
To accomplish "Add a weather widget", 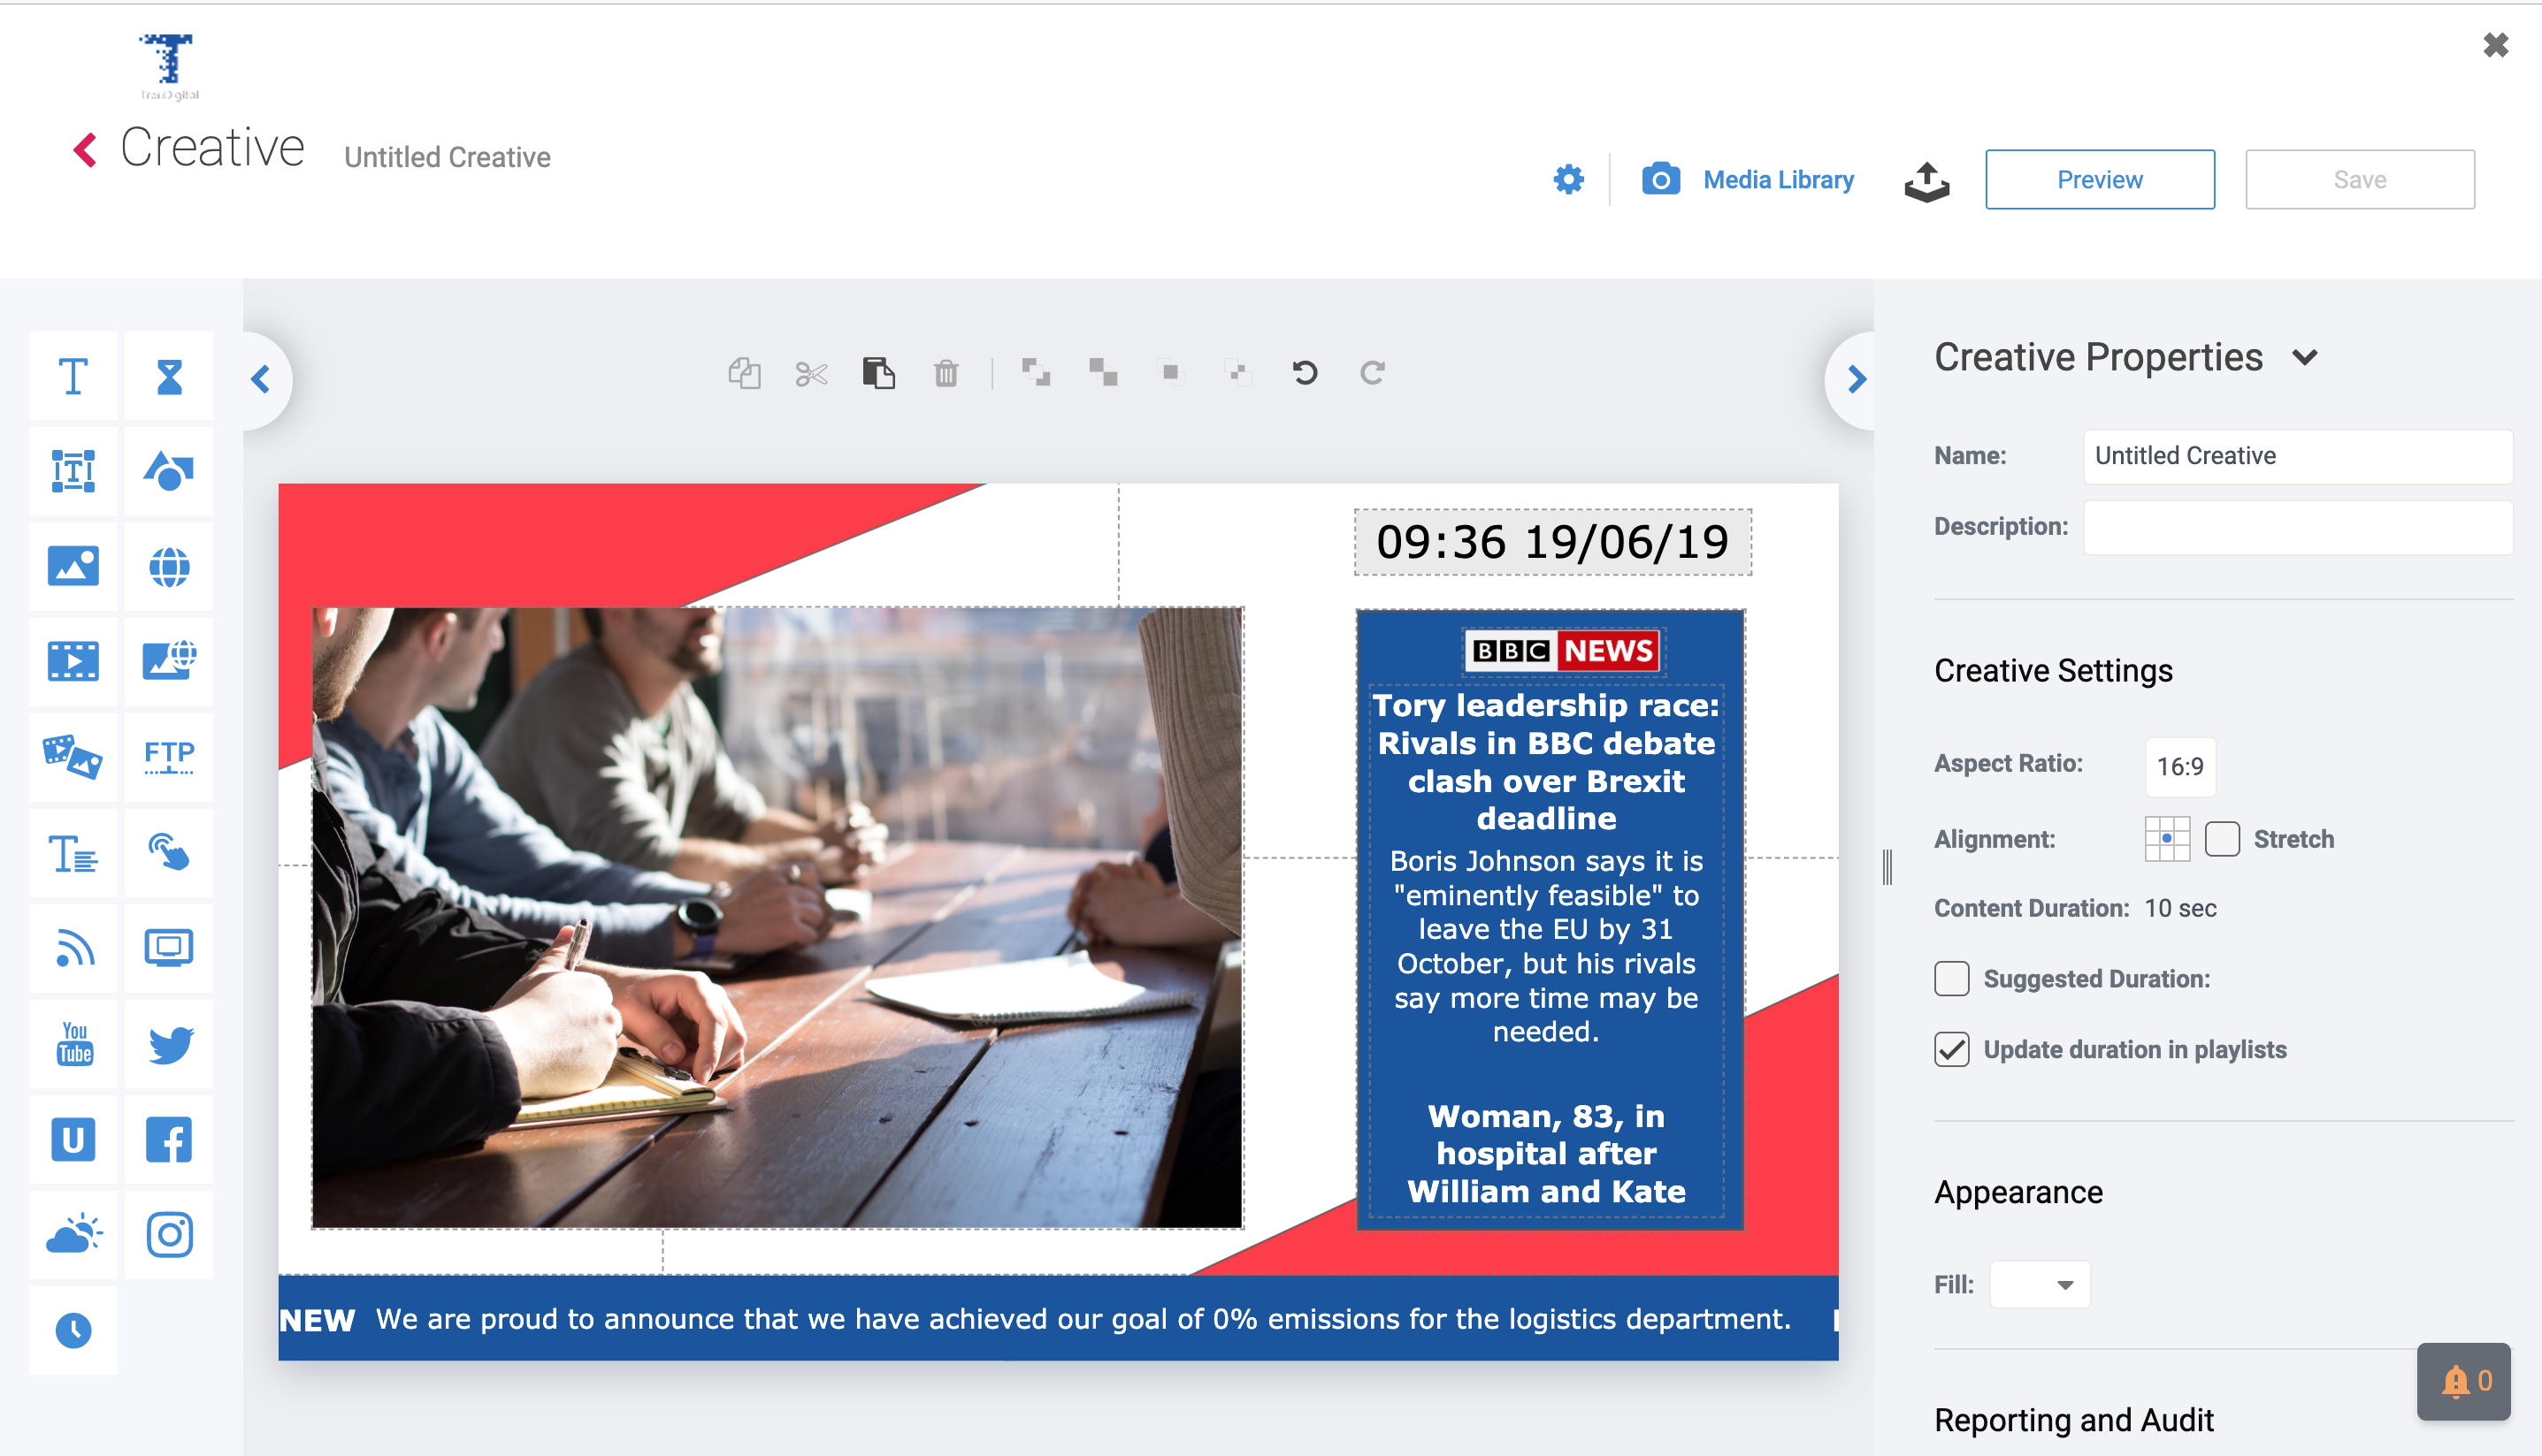I will (73, 1234).
